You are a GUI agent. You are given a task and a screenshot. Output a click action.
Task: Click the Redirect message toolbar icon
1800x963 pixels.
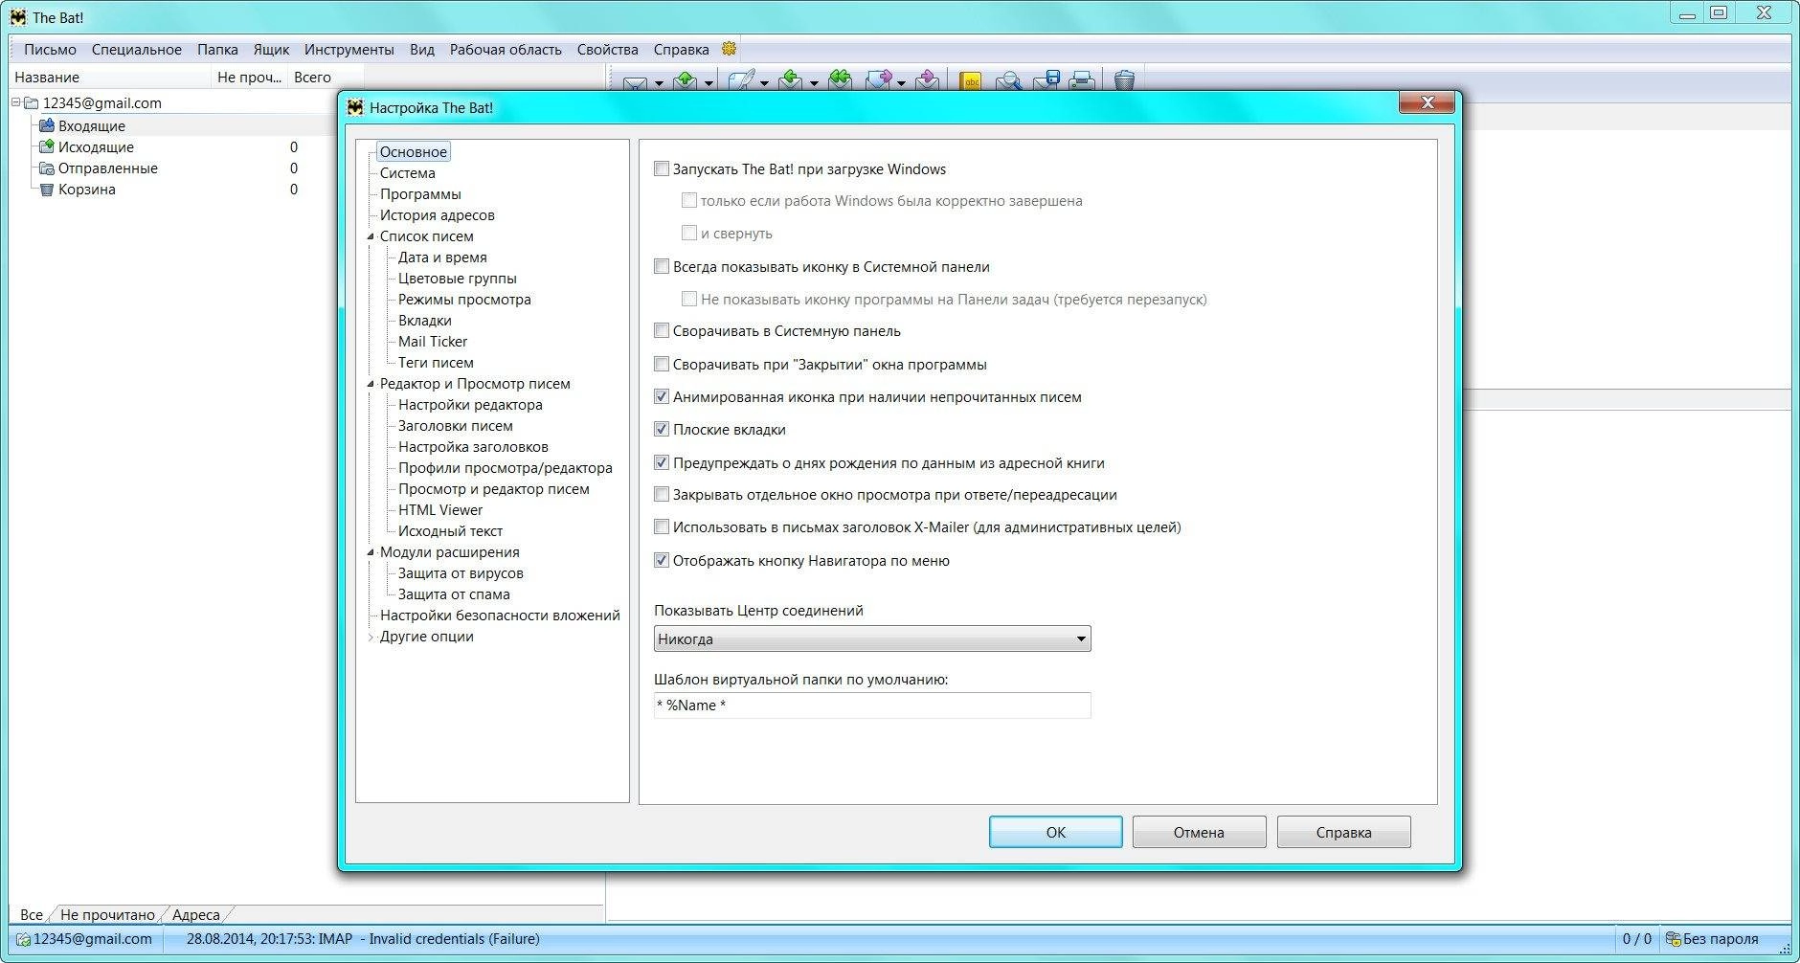tap(927, 81)
